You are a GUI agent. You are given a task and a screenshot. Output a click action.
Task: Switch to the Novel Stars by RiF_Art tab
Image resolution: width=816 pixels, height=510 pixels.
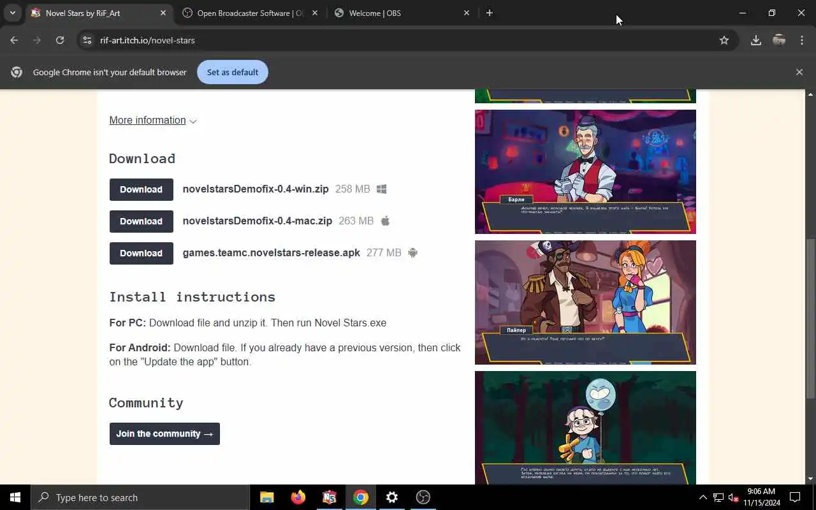99,13
